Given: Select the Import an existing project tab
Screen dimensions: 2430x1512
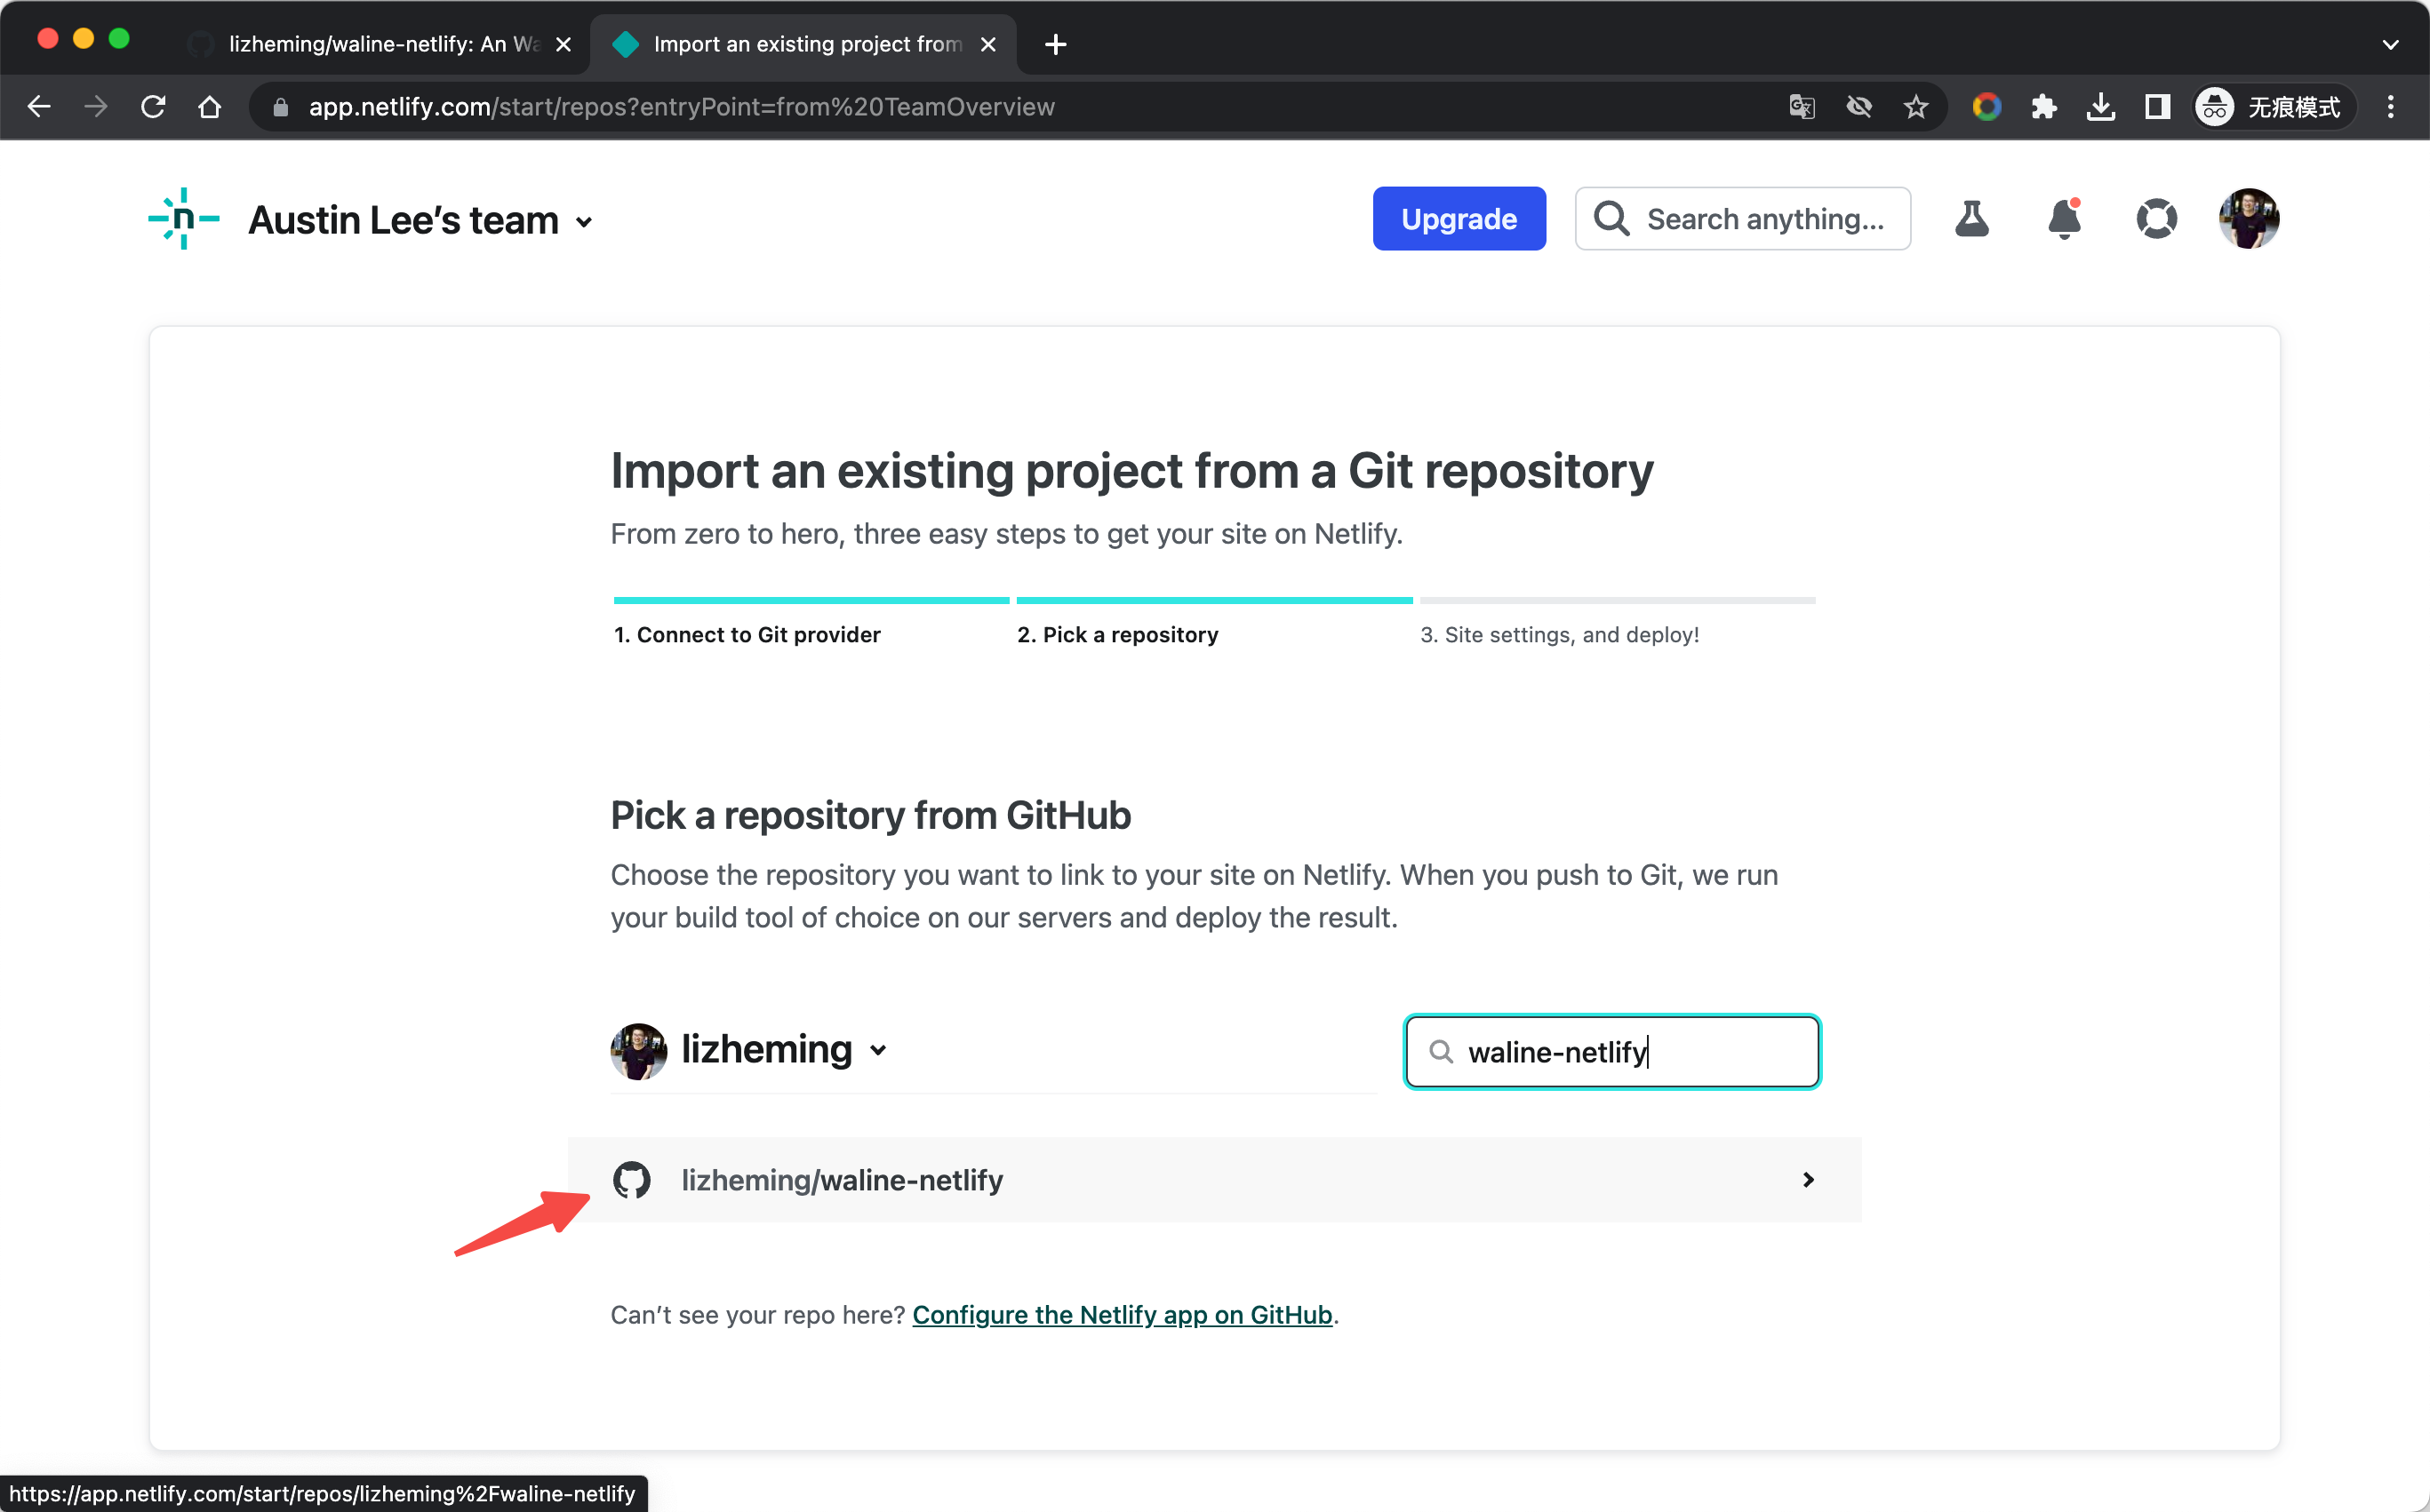Looking at the screenshot, I should tap(795, 44).
